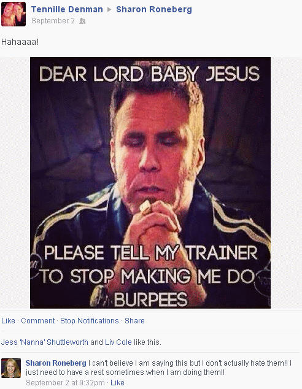Open Liv Cole's profile

(x=118, y=342)
